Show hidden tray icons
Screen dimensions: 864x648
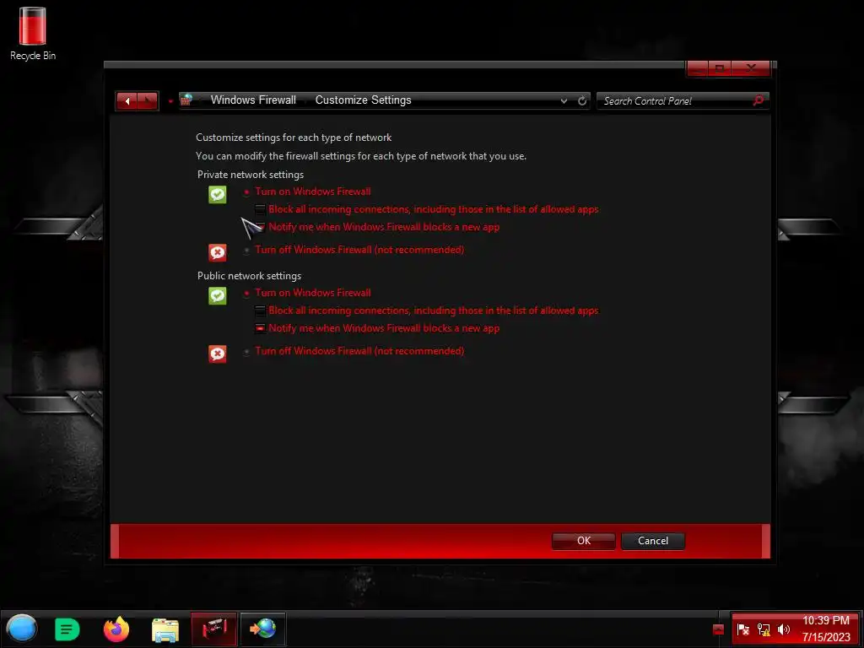point(718,629)
